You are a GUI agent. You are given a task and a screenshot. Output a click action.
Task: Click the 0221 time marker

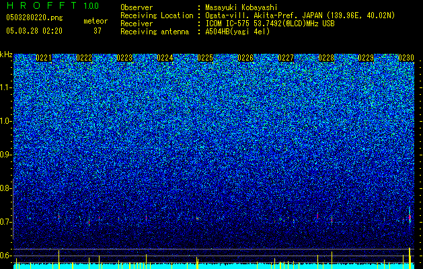[x=44, y=58]
